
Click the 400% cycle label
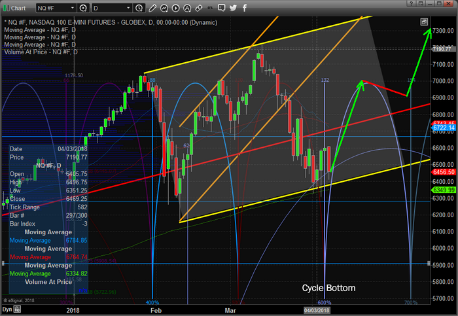coord(152,302)
